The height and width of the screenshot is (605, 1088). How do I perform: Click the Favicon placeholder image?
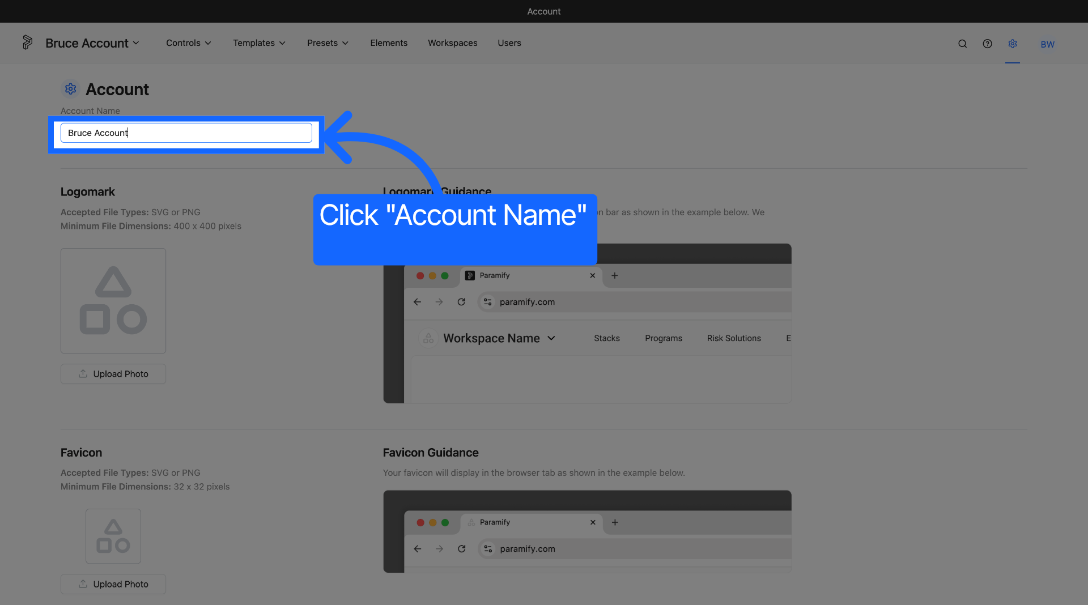tap(113, 536)
